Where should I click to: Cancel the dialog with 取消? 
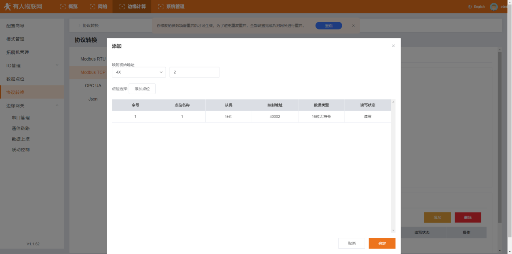click(352, 244)
